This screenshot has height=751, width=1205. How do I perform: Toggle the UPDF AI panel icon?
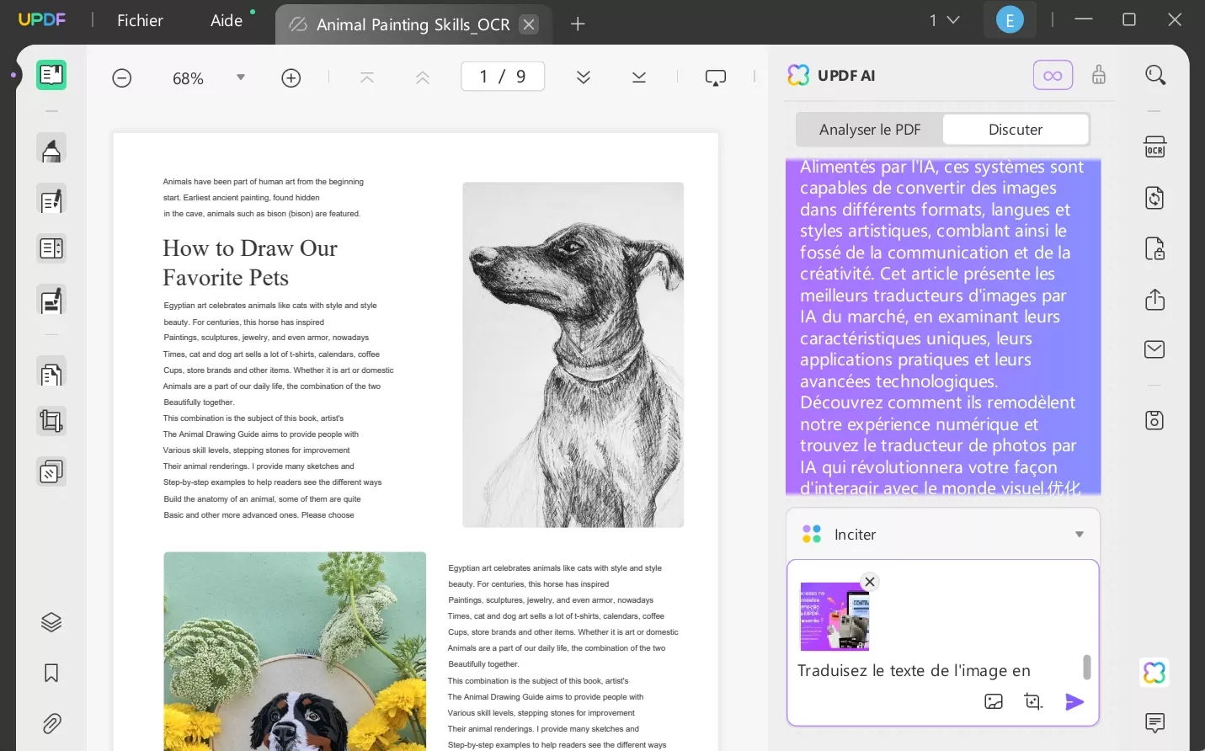[x=1154, y=673]
